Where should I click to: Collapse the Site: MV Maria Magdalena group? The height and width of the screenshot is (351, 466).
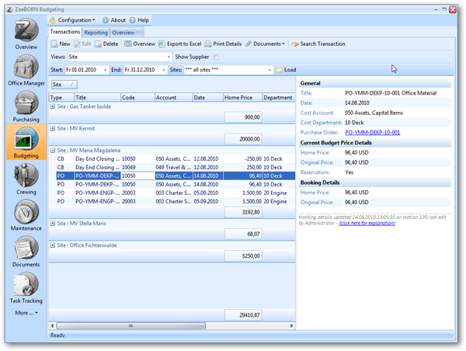point(53,150)
